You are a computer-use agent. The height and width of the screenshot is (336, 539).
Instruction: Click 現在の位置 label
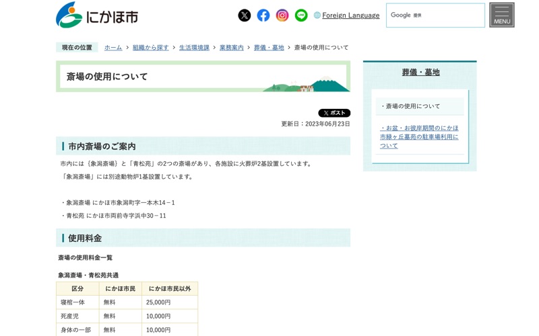coord(77,48)
